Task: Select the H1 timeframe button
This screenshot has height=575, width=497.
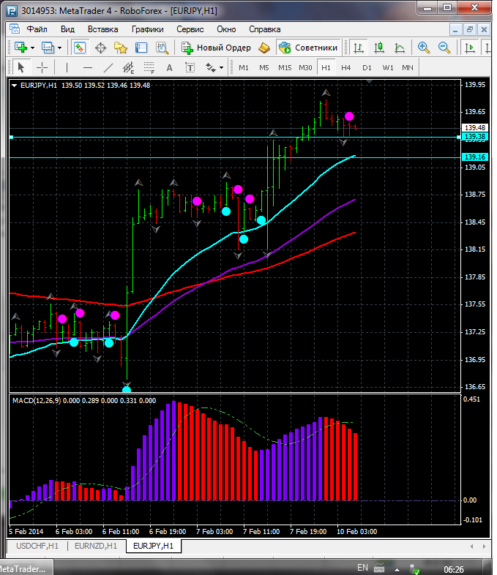Action: 326,67
